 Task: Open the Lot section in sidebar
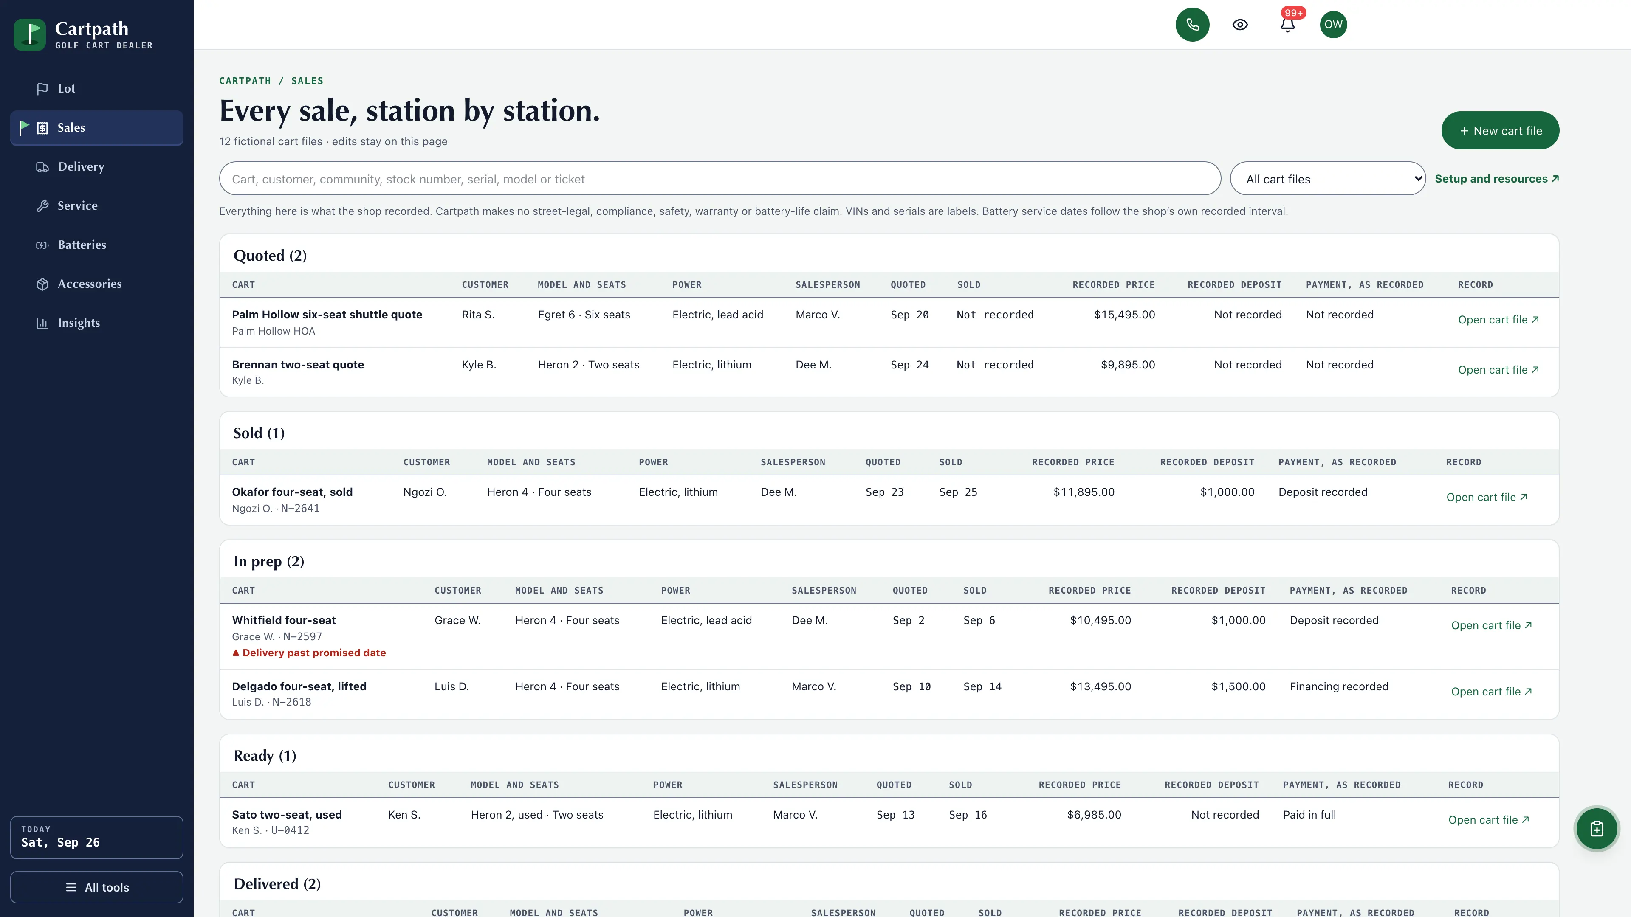[97, 89]
